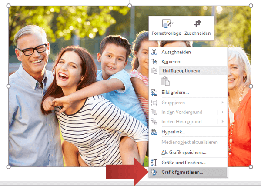This screenshot has height=186, width=261.
Task: Open Grafik formatieren... entry
Action: click(x=188, y=172)
